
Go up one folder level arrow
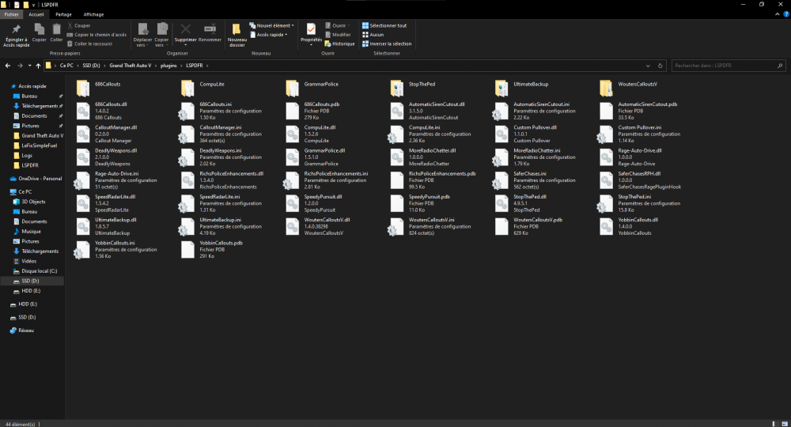tap(38, 66)
